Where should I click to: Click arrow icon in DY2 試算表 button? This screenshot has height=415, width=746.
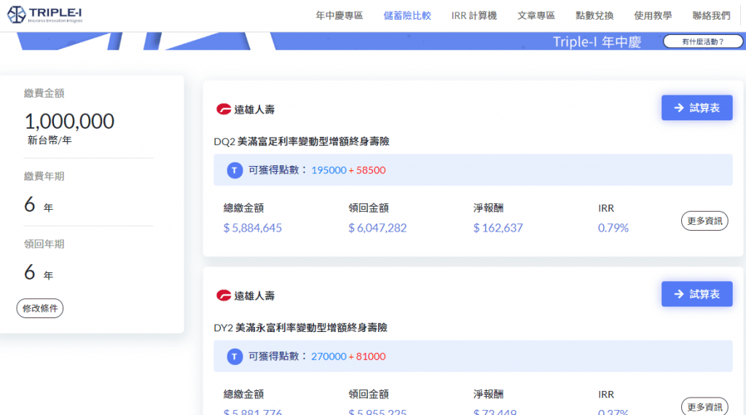tap(679, 294)
